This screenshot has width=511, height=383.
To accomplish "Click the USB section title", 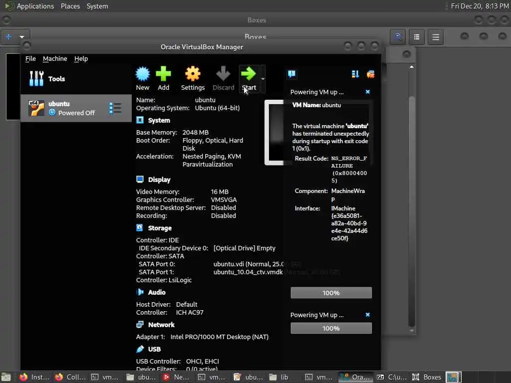I will point(155,349).
